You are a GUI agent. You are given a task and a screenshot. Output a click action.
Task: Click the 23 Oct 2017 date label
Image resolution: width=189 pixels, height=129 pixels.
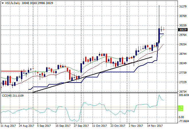coord(118,126)
